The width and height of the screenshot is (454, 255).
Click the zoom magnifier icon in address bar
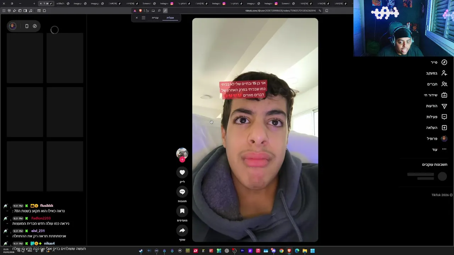159,11
